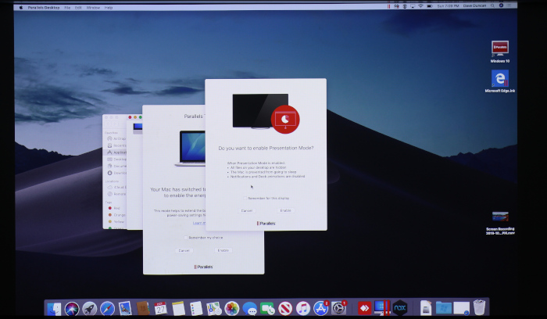The width and height of the screenshot is (547, 319).
Task: Enable Presentation Mode
Action: point(285,210)
